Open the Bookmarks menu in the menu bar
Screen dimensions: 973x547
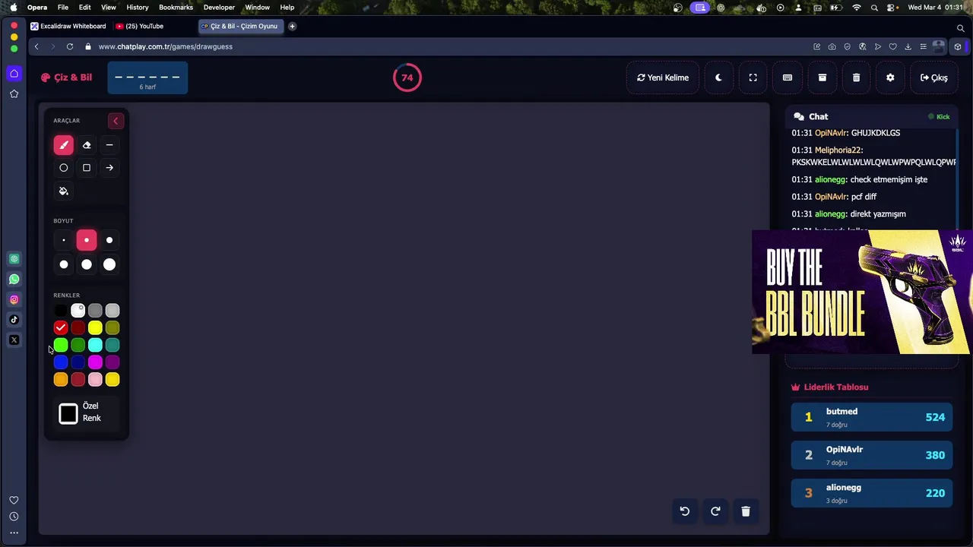[x=176, y=8]
